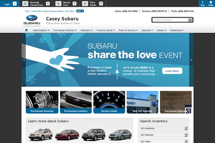Select the tan Outback car image
This screenshot has height=143, width=215.
40,134
